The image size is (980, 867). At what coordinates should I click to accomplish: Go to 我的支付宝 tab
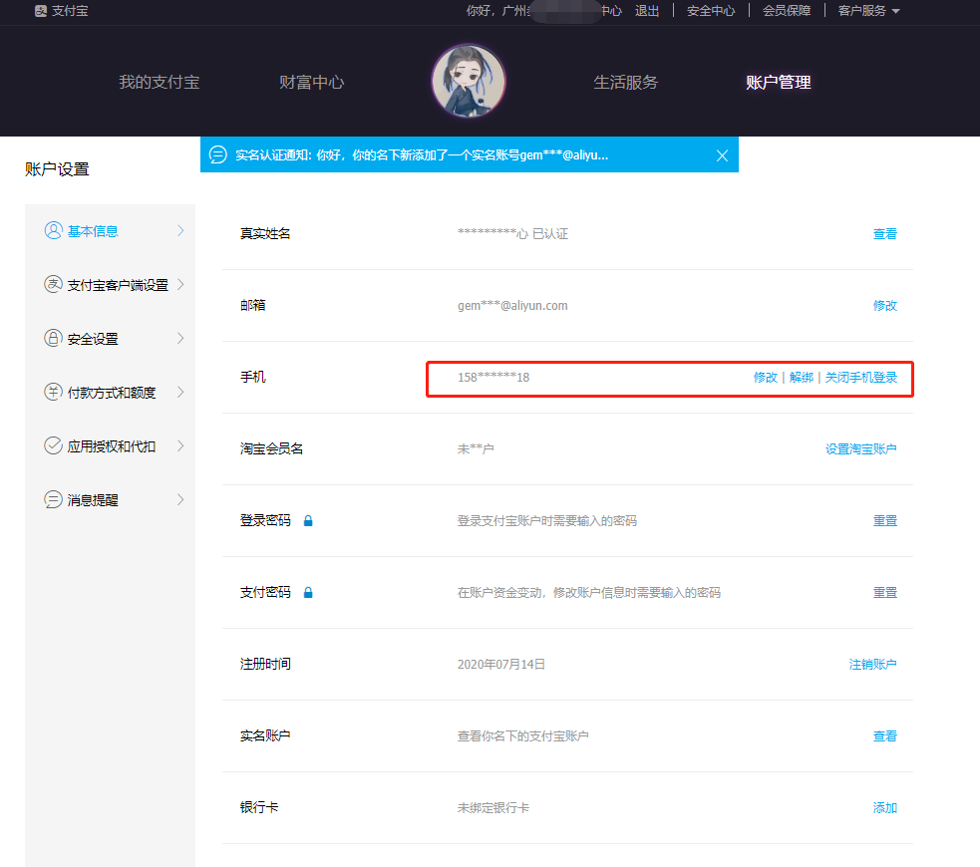160,82
